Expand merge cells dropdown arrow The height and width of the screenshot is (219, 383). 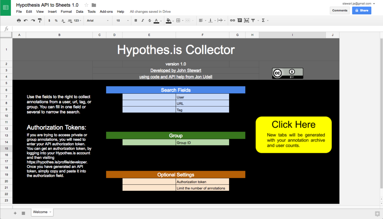(192, 20)
